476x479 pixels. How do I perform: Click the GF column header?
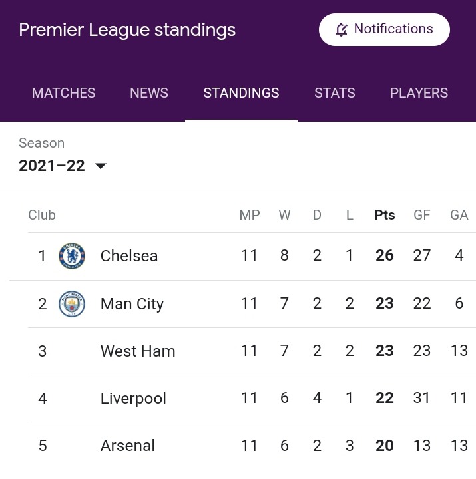coord(422,215)
